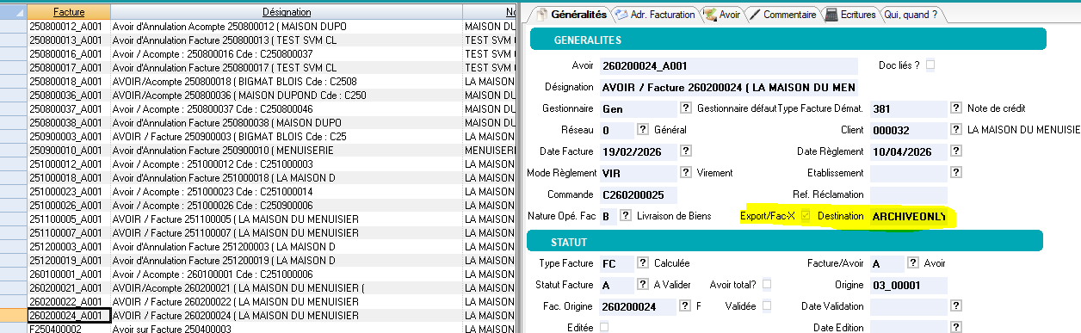Open the Etablissement lookup question-mark button

tap(957, 173)
